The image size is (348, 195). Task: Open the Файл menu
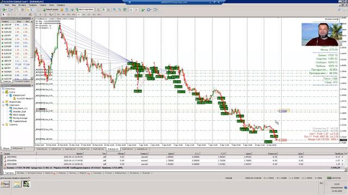pos(7,5)
